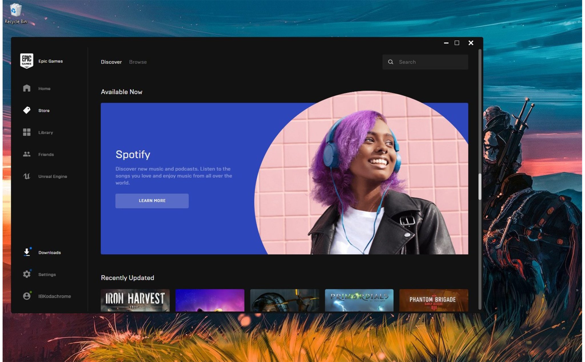Click the IBKodachrome account name
This screenshot has width=585, height=362.
coord(55,296)
